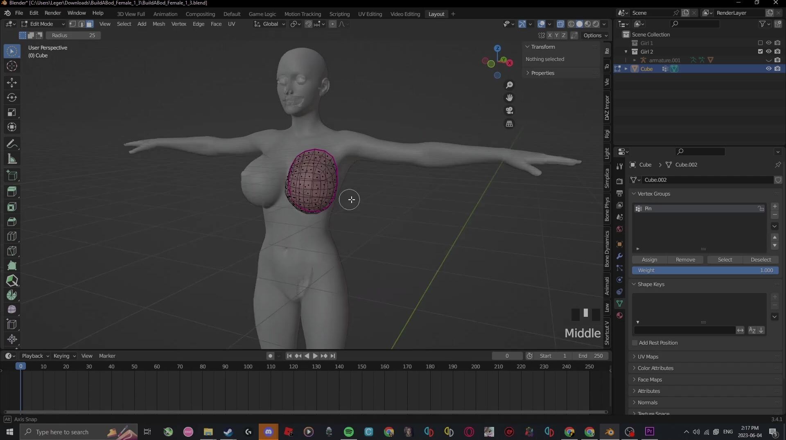Expand the UV Maps panel
The image size is (786, 440).
click(x=648, y=357)
